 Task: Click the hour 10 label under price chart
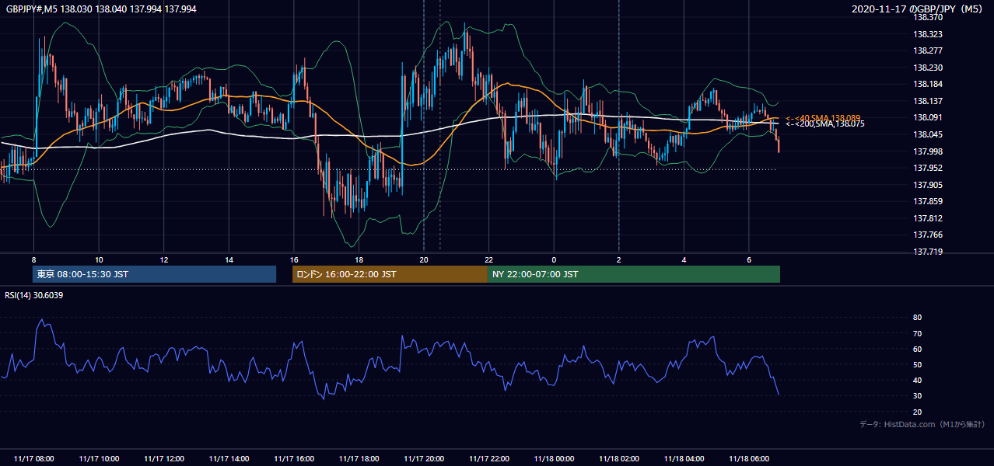click(99, 260)
